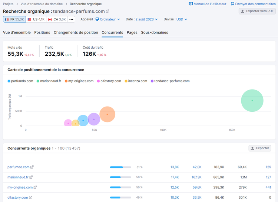
Task: Select the Concurrents tab
Action: coord(112,33)
